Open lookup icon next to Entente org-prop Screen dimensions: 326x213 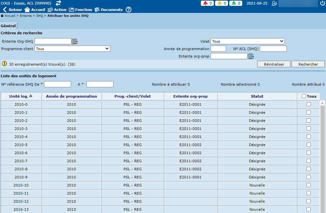click(x=251, y=57)
